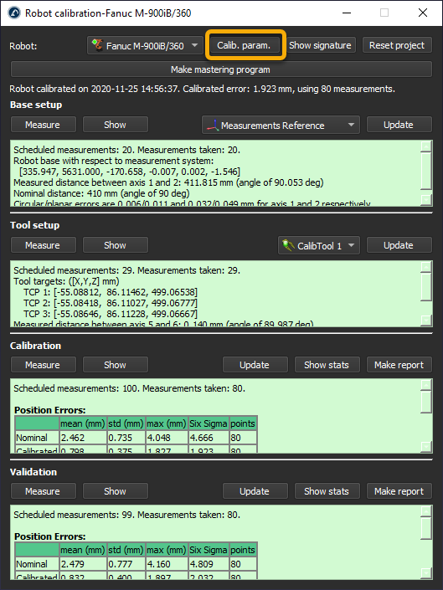This screenshot has height=590, width=443.
Task: Click the Calibration results scrollbar down arrow
Action: coord(425,446)
